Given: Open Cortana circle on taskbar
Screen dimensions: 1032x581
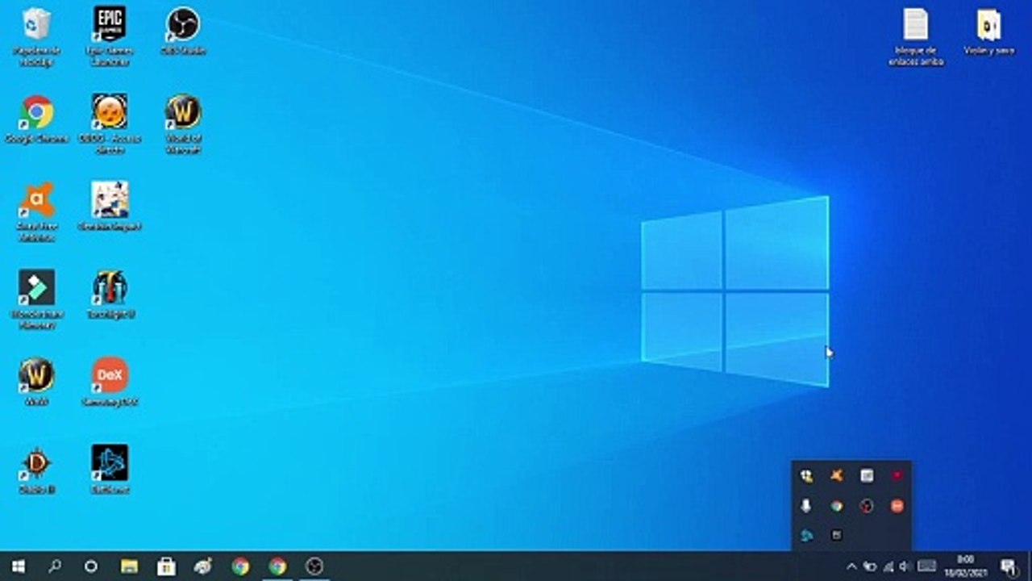Looking at the screenshot, I should point(91,566).
